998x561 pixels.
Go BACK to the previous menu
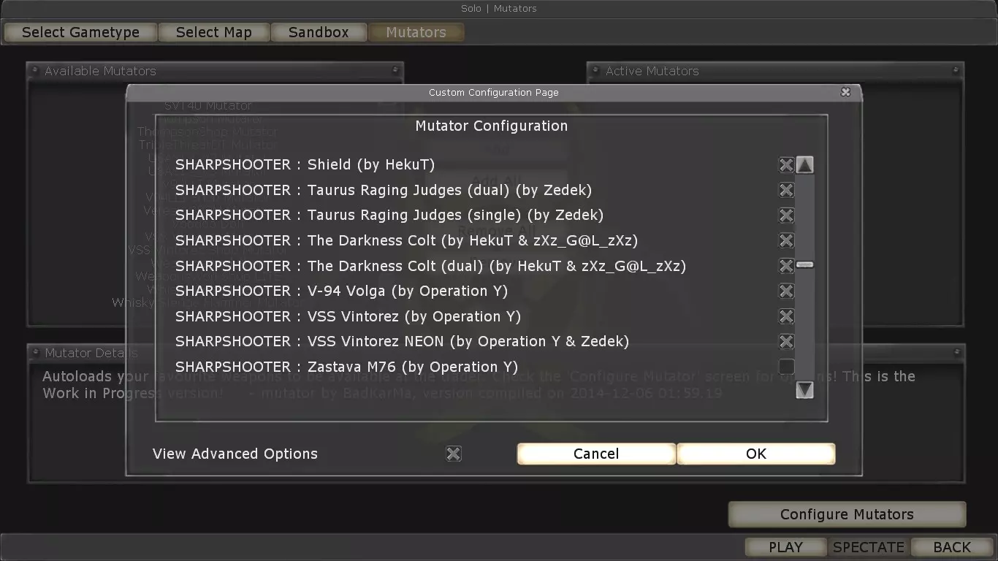click(x=952, y=547)
